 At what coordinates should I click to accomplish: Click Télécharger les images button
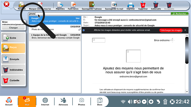pyautogui.click(x=171, y=30)
